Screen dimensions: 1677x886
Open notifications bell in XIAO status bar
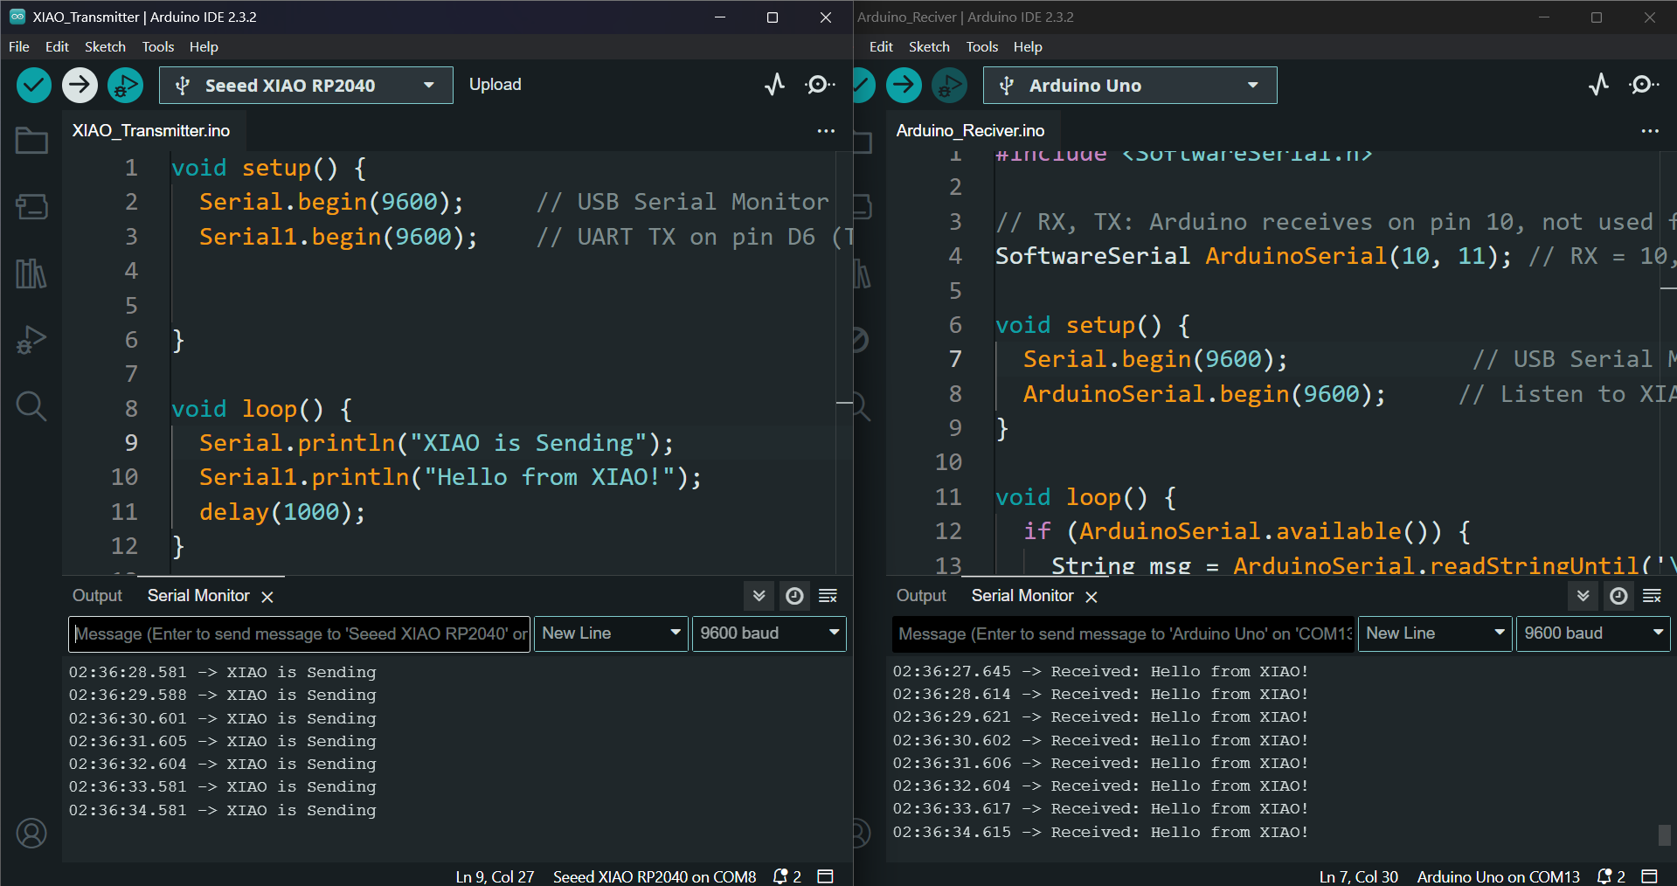787,876
